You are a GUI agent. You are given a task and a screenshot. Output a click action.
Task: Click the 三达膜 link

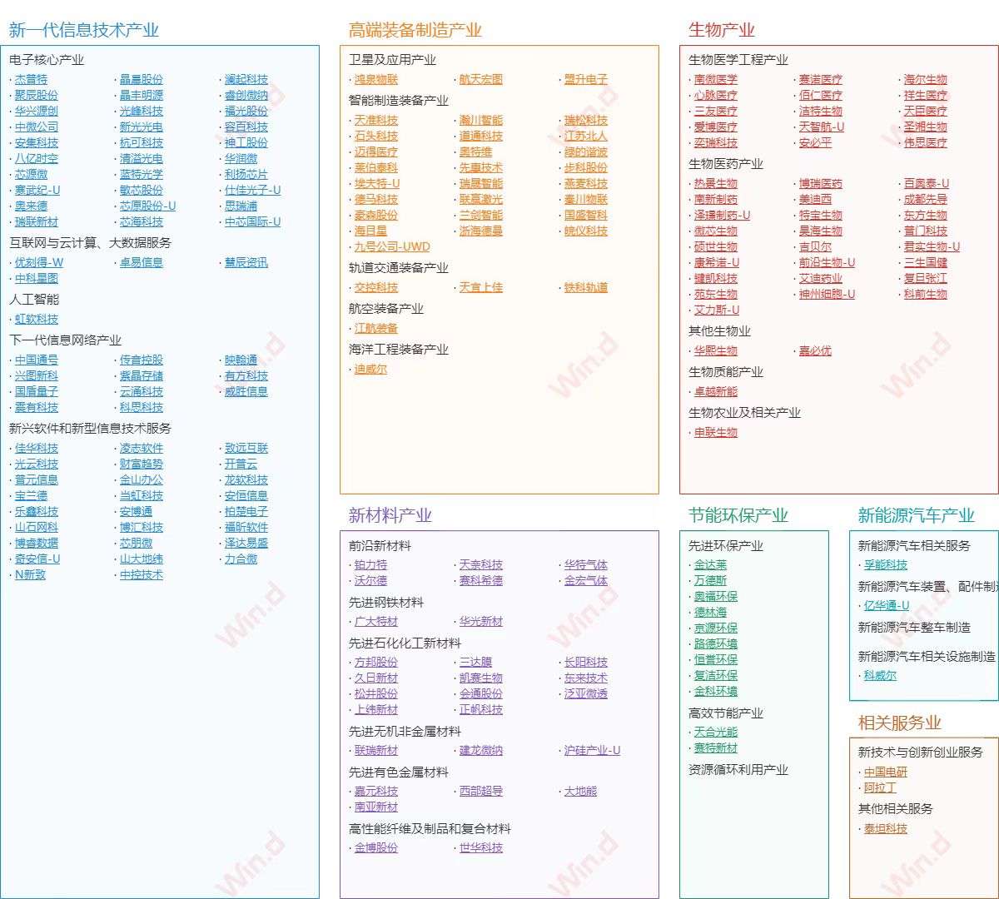[x=475, y=663]
